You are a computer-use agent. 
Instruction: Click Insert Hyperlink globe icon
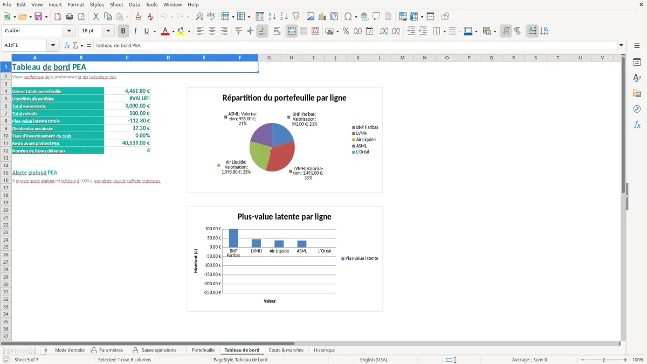[364, 17]
